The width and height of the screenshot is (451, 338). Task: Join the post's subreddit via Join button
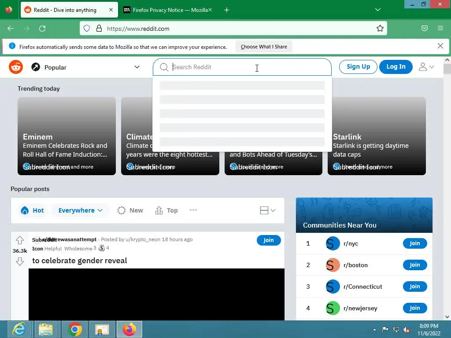[269, 240]
